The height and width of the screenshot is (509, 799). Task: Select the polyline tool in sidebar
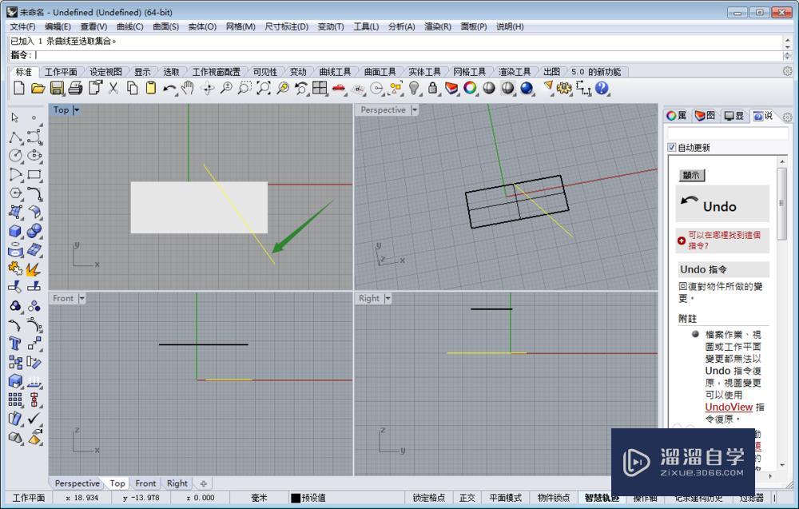pyautogui.click(x=15, y=137)
